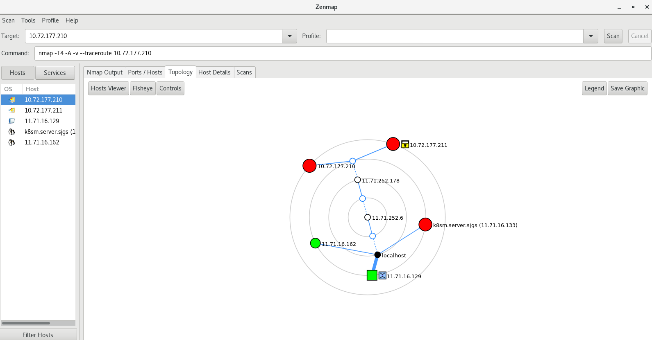Click the Cancel button
This screenshot has width=652, height=340.
click(640, 36)
